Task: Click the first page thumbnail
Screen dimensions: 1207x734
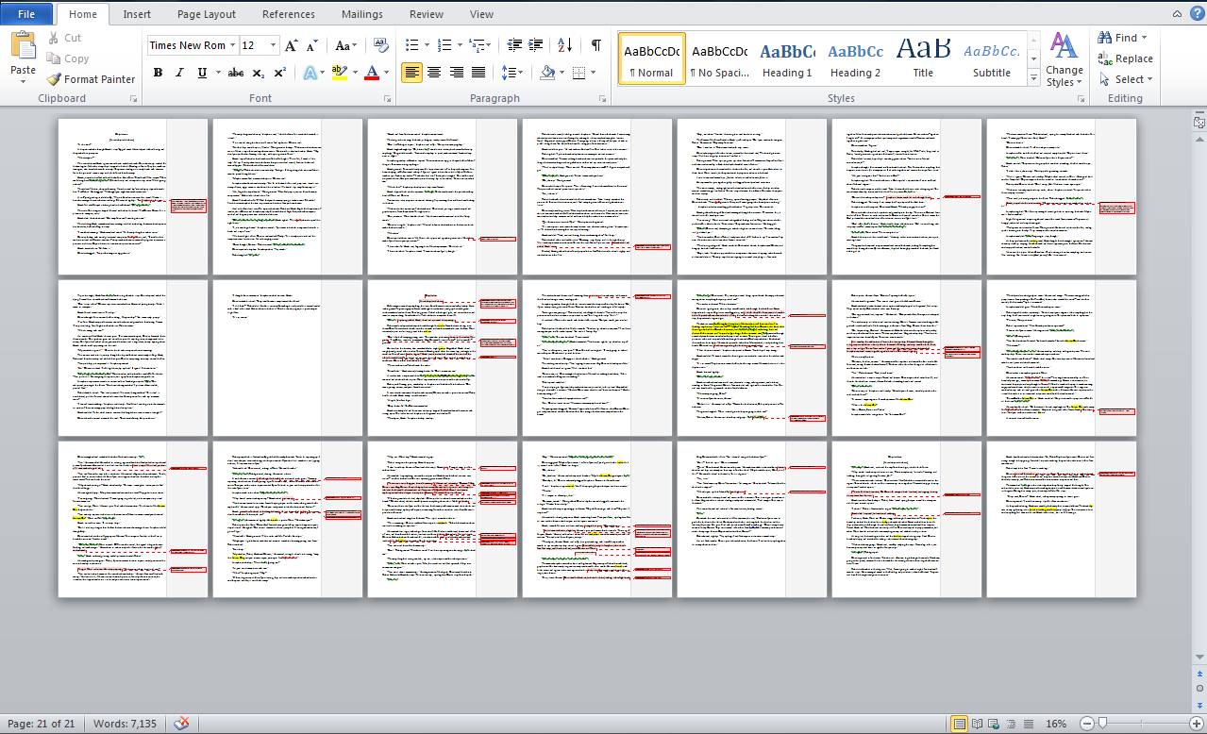Action: [113, 196]
